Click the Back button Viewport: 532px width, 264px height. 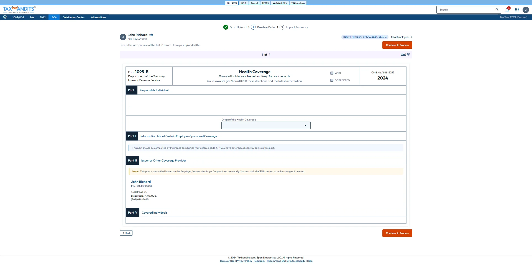[x=126, y=233]
